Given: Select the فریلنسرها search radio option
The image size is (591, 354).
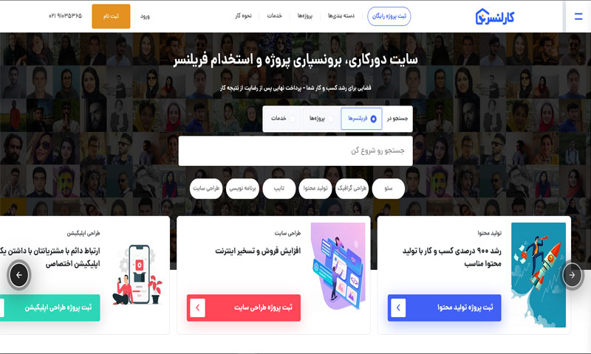Looking at the screenshot, I should (x=361, y=119).
